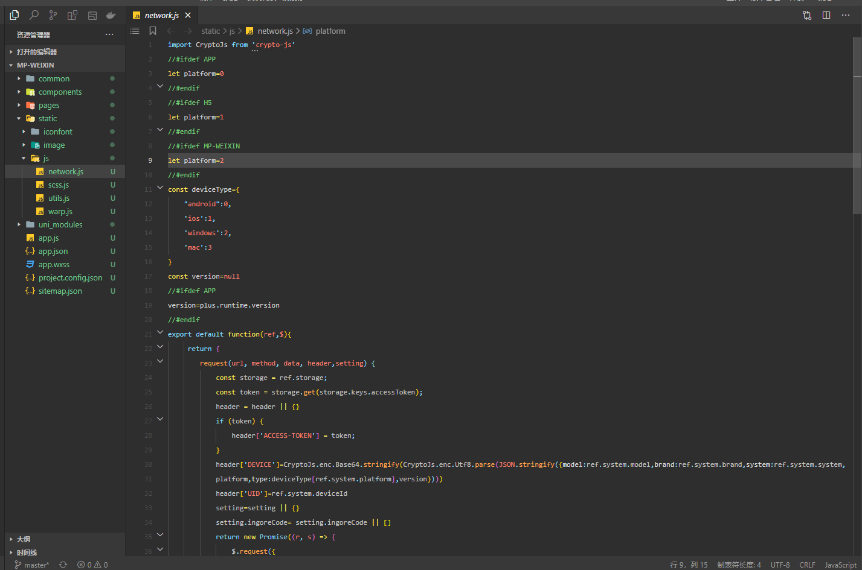Click the bookmark icon in breadcrumb bar

pyautogui.click(x=153, y=31)
